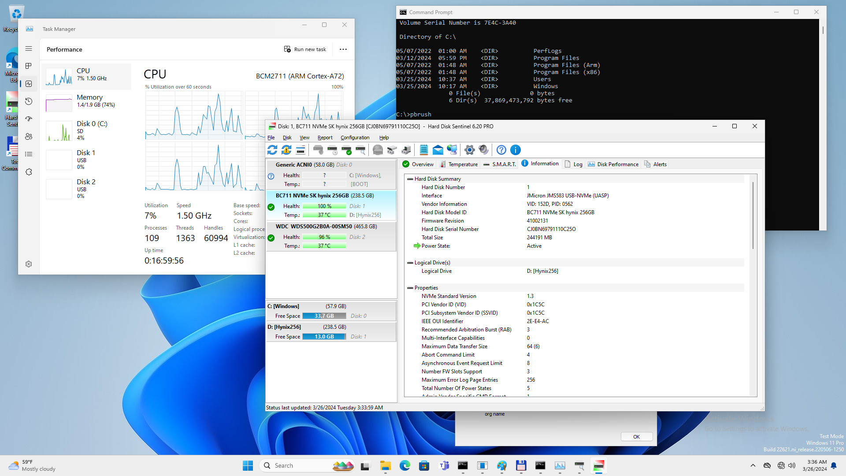Open Sentinel preferences gear icon

tap(469, 150)
